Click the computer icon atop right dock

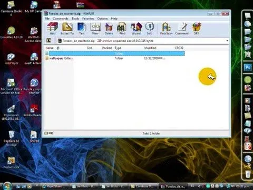pyautogui.click(x=248, y=15)
